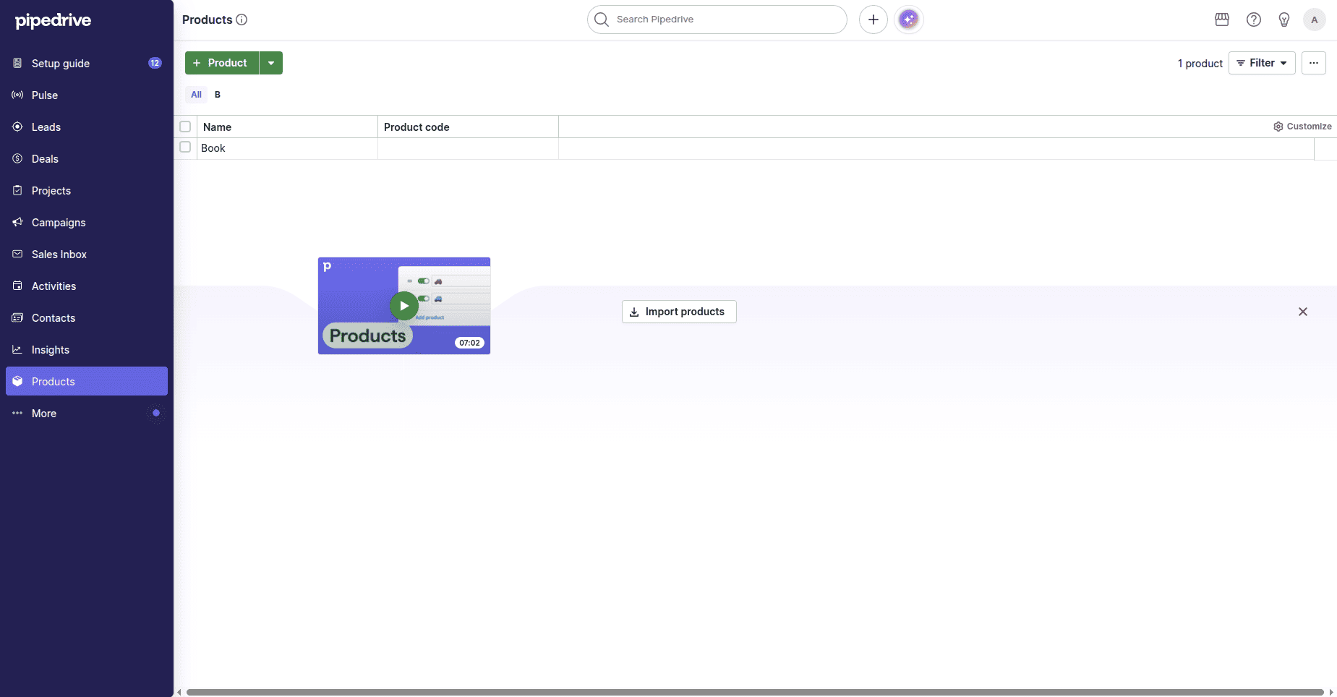1337x697 pixels.
Task: Click the quick add plus button
Action: (873, 20)
